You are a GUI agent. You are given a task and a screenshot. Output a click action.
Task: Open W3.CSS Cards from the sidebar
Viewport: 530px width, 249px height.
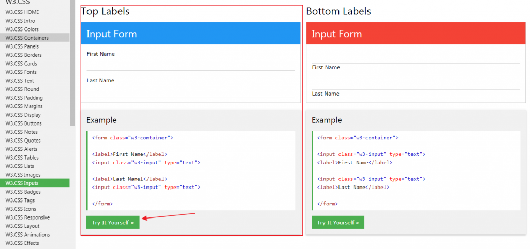(x=21, y=64)
